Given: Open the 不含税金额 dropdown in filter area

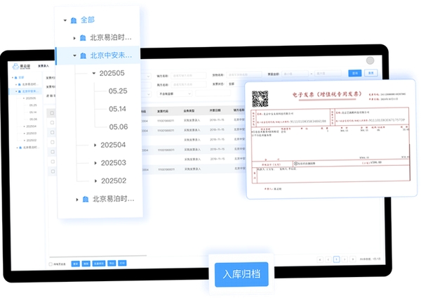Looking at the screenshot, I should (x=175, y=94).
